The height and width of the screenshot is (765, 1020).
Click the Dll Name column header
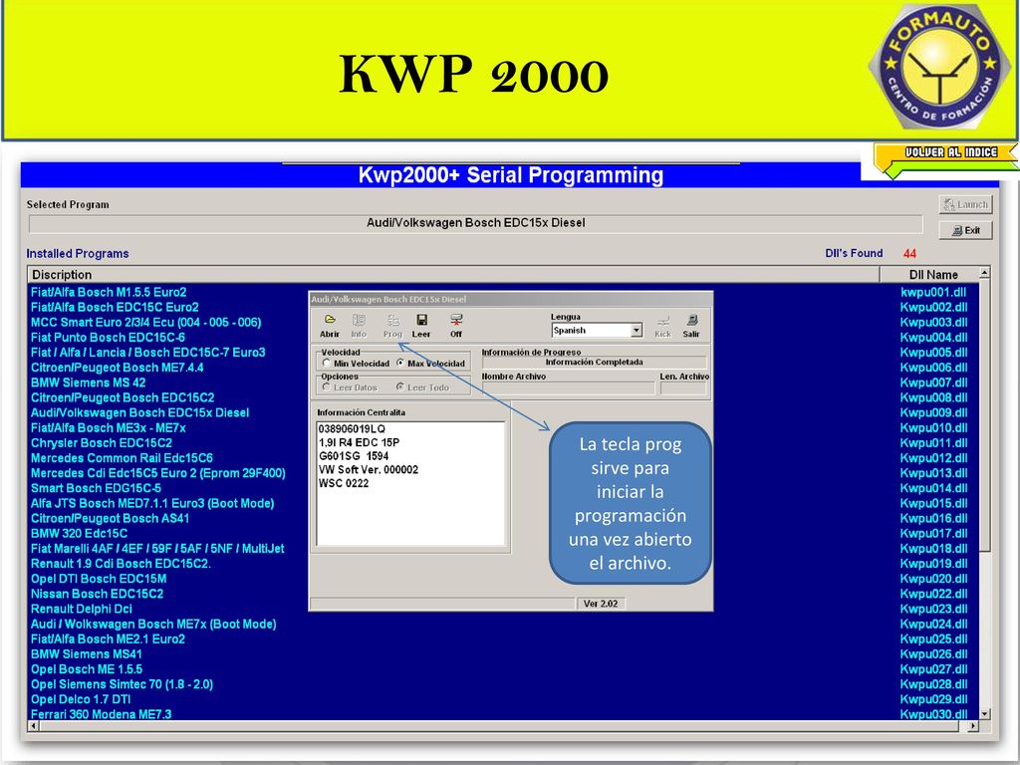tap(929, 275)
